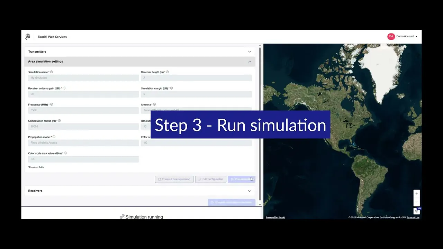443x249 pixels.
Task: Click the Frequency (MHz) input
Action: click(x=83, y=110)
